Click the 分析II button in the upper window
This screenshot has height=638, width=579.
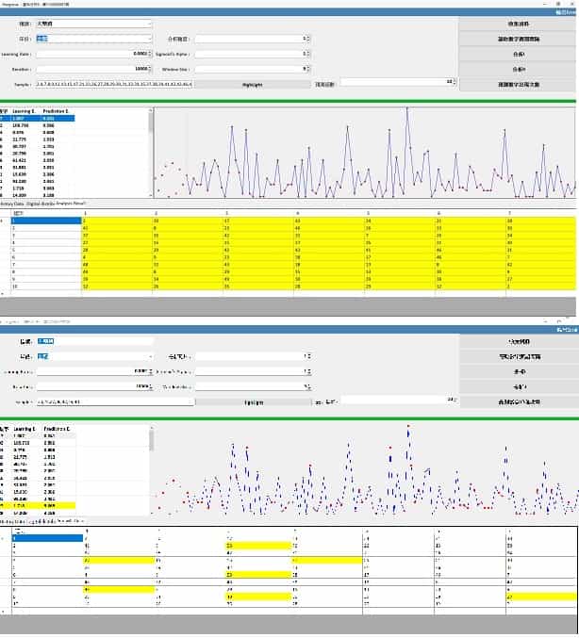click(519, 69)
